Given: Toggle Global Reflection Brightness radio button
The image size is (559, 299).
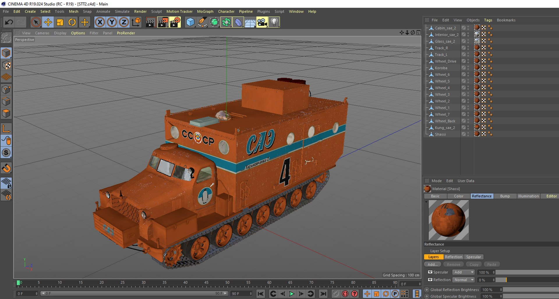Looking at the screenshot, I should [x=427, y=290].
